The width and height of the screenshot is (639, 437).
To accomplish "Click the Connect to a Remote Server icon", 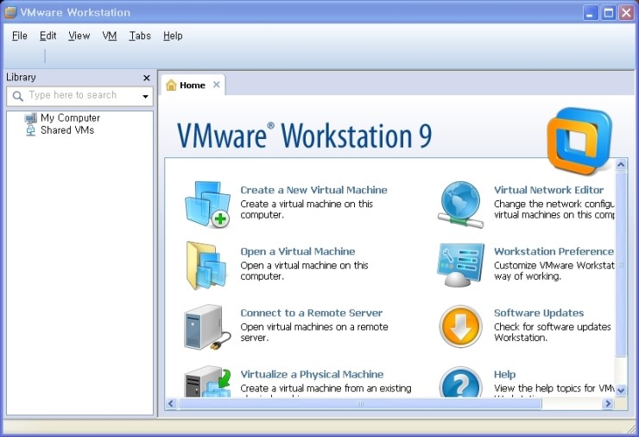I will pyautogui.click(x=206, y=327).
